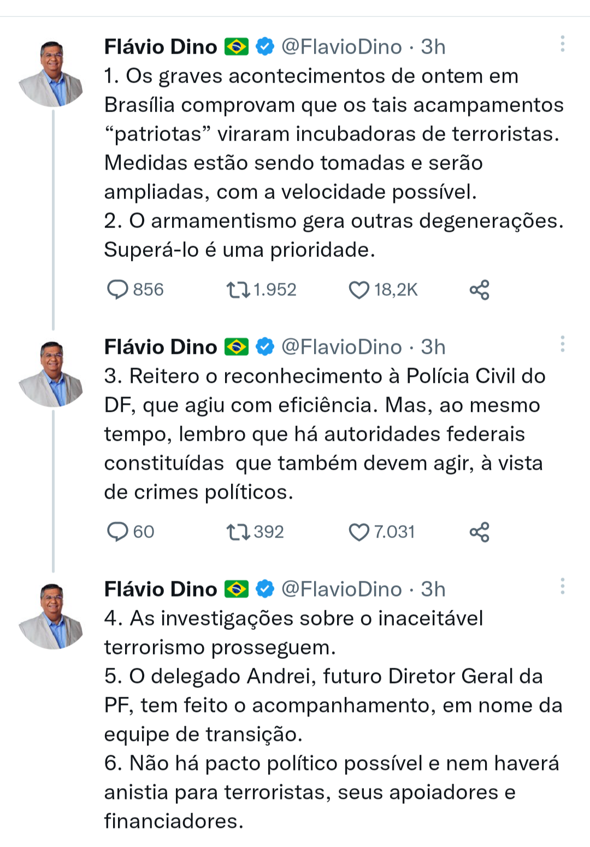Open more options on the first tweet
Screen dimensions: 590x847
coord(562,44)
